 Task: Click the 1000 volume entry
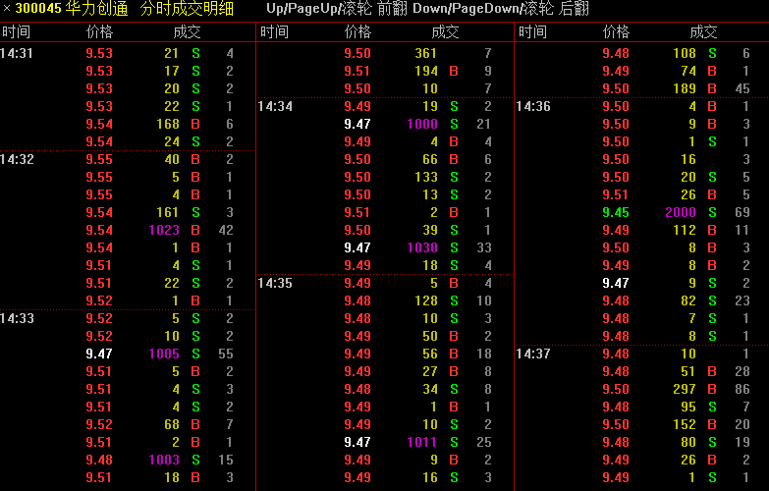click(x=422, y=124)
